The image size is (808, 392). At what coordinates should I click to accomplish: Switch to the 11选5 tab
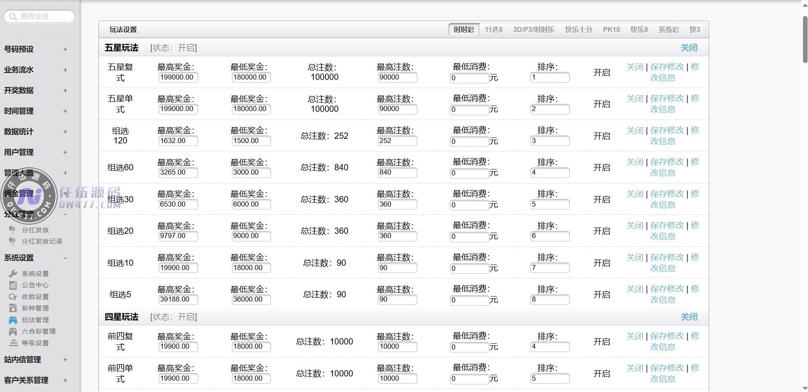[493, 30]
